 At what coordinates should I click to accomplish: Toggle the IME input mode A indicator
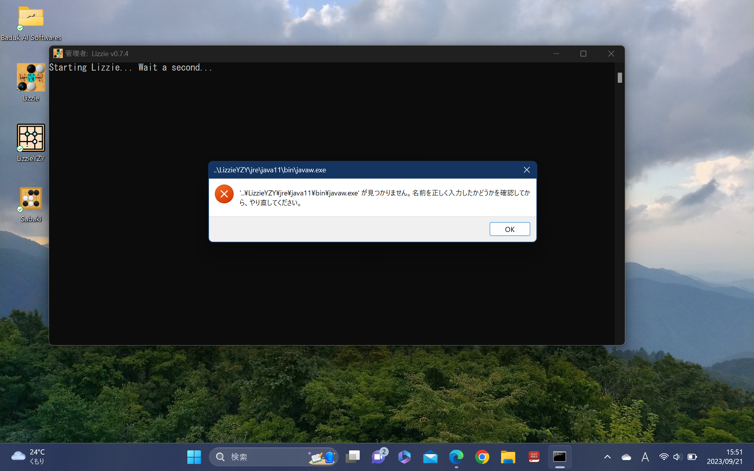(x=645, y=457)
